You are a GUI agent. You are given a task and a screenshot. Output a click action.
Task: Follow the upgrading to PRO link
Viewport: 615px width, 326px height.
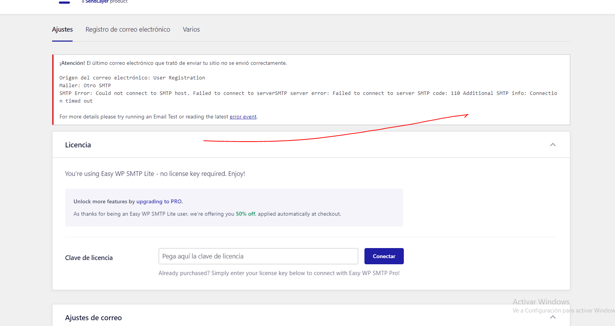159,201
